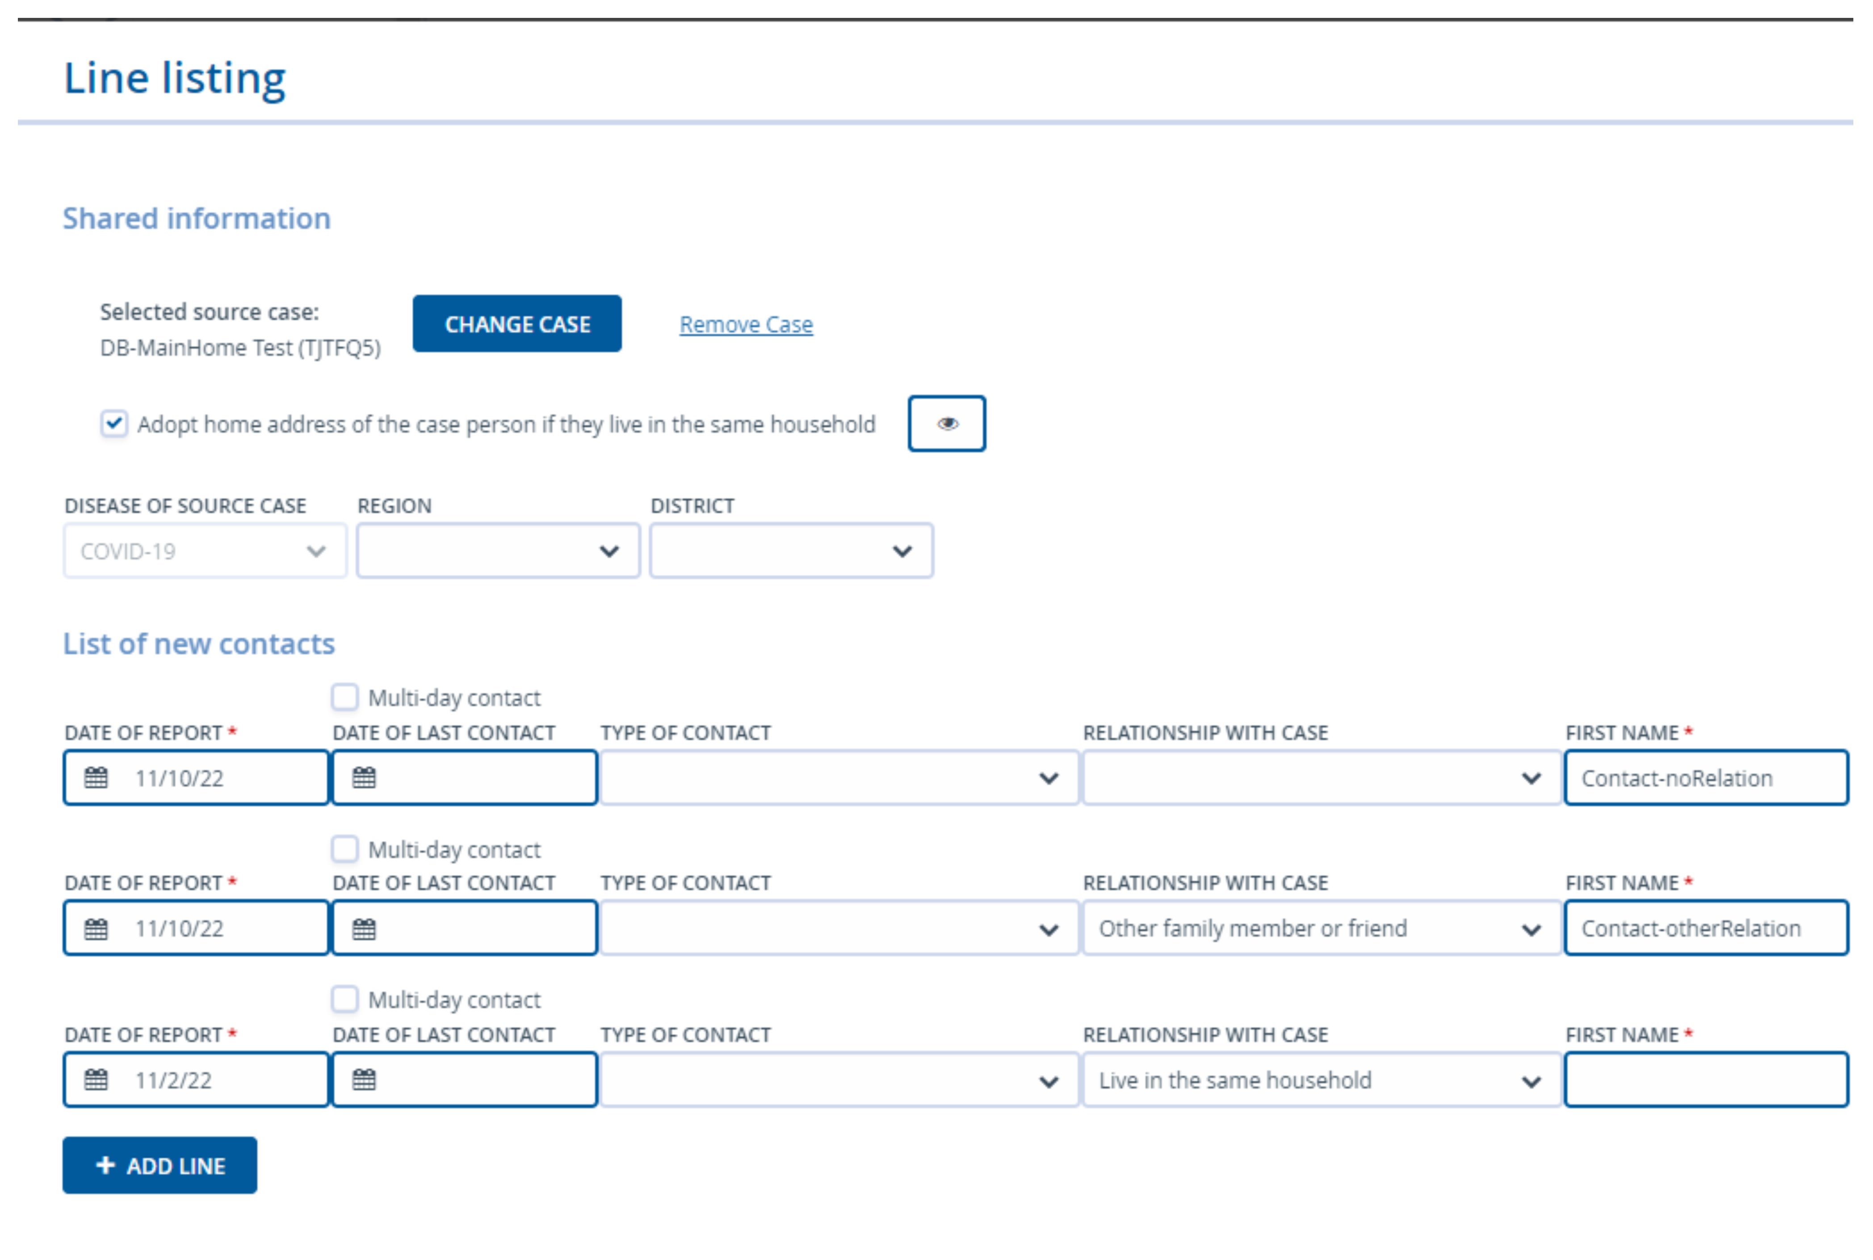Click the Remove Case link
1873x1260 pixels.
(x=746, y=325)
